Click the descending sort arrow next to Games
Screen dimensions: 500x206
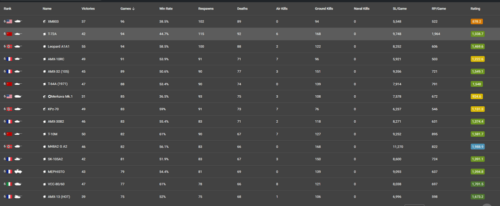[133, 8]
